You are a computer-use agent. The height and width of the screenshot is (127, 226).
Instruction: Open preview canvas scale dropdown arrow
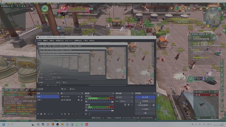click(60, 85)
